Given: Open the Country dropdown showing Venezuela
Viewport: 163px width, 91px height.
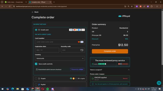Looking at the screenshot, I should [60, 58].
